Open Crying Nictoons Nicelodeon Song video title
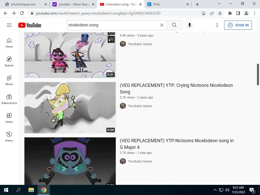Image resolution: width=260 pixels, height=195 pixels. pyautogui.click(x=176, y=88)
